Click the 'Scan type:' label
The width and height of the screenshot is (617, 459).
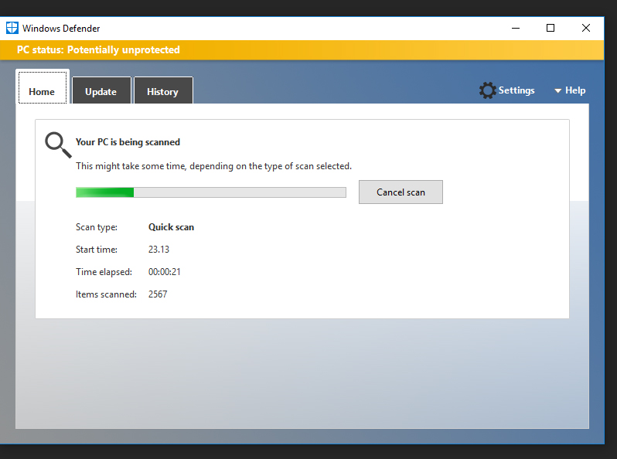coord(97,227)
